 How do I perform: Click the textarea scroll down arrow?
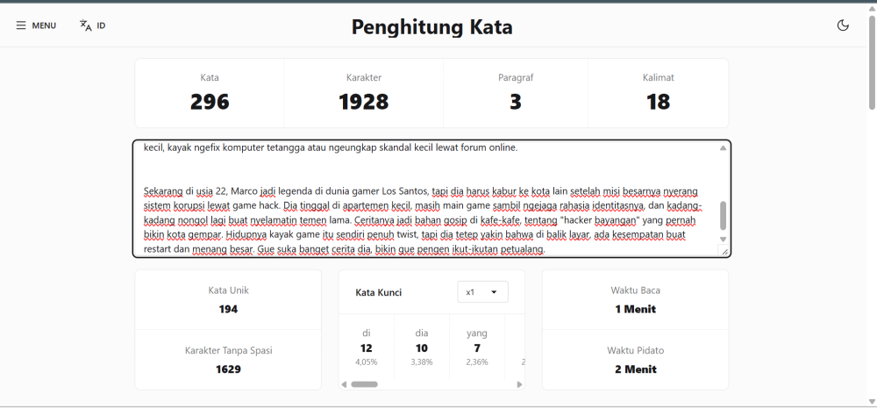[x=723, y=239]
